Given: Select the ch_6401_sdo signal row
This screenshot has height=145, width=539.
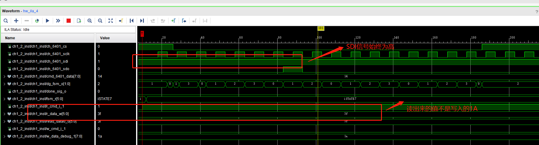Looking at the screenshot, I should [48, 69].
